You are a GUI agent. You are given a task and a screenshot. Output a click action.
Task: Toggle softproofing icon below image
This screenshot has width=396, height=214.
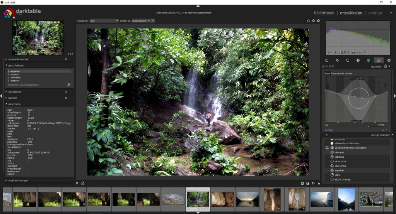coord(313,183)
